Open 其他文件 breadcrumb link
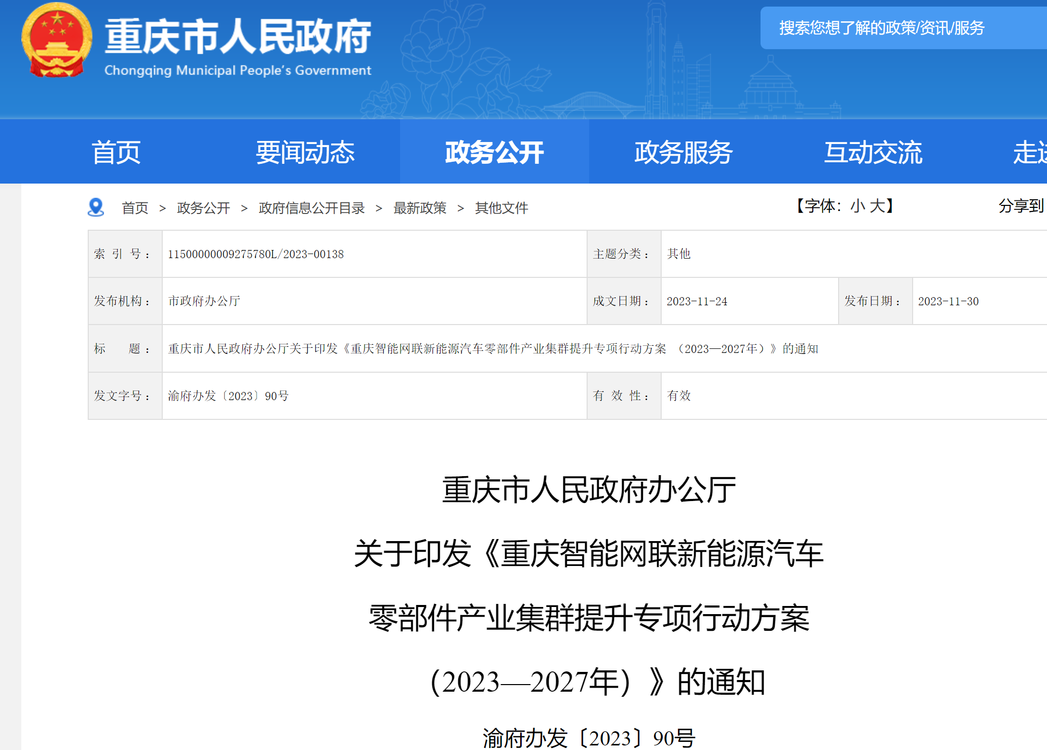 pyautogui.click(x=501, y=208)
